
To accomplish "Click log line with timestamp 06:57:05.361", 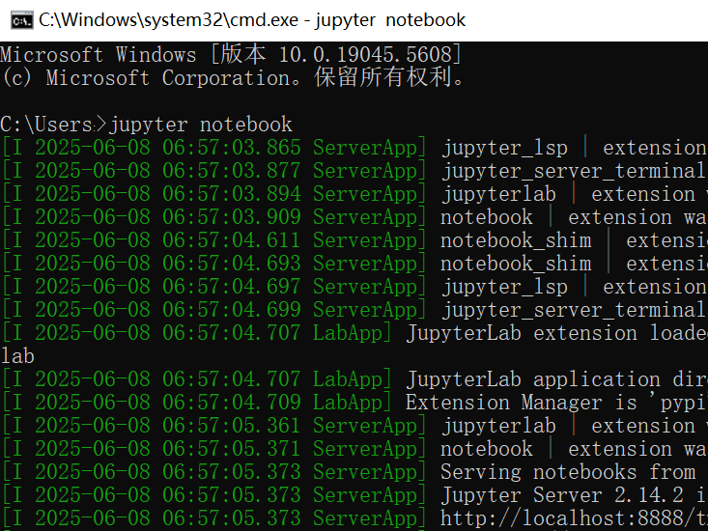I will pyautogui.click(x=354, y=426).
